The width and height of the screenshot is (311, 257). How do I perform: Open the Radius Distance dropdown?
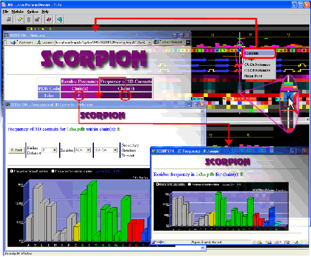point(50,150)
